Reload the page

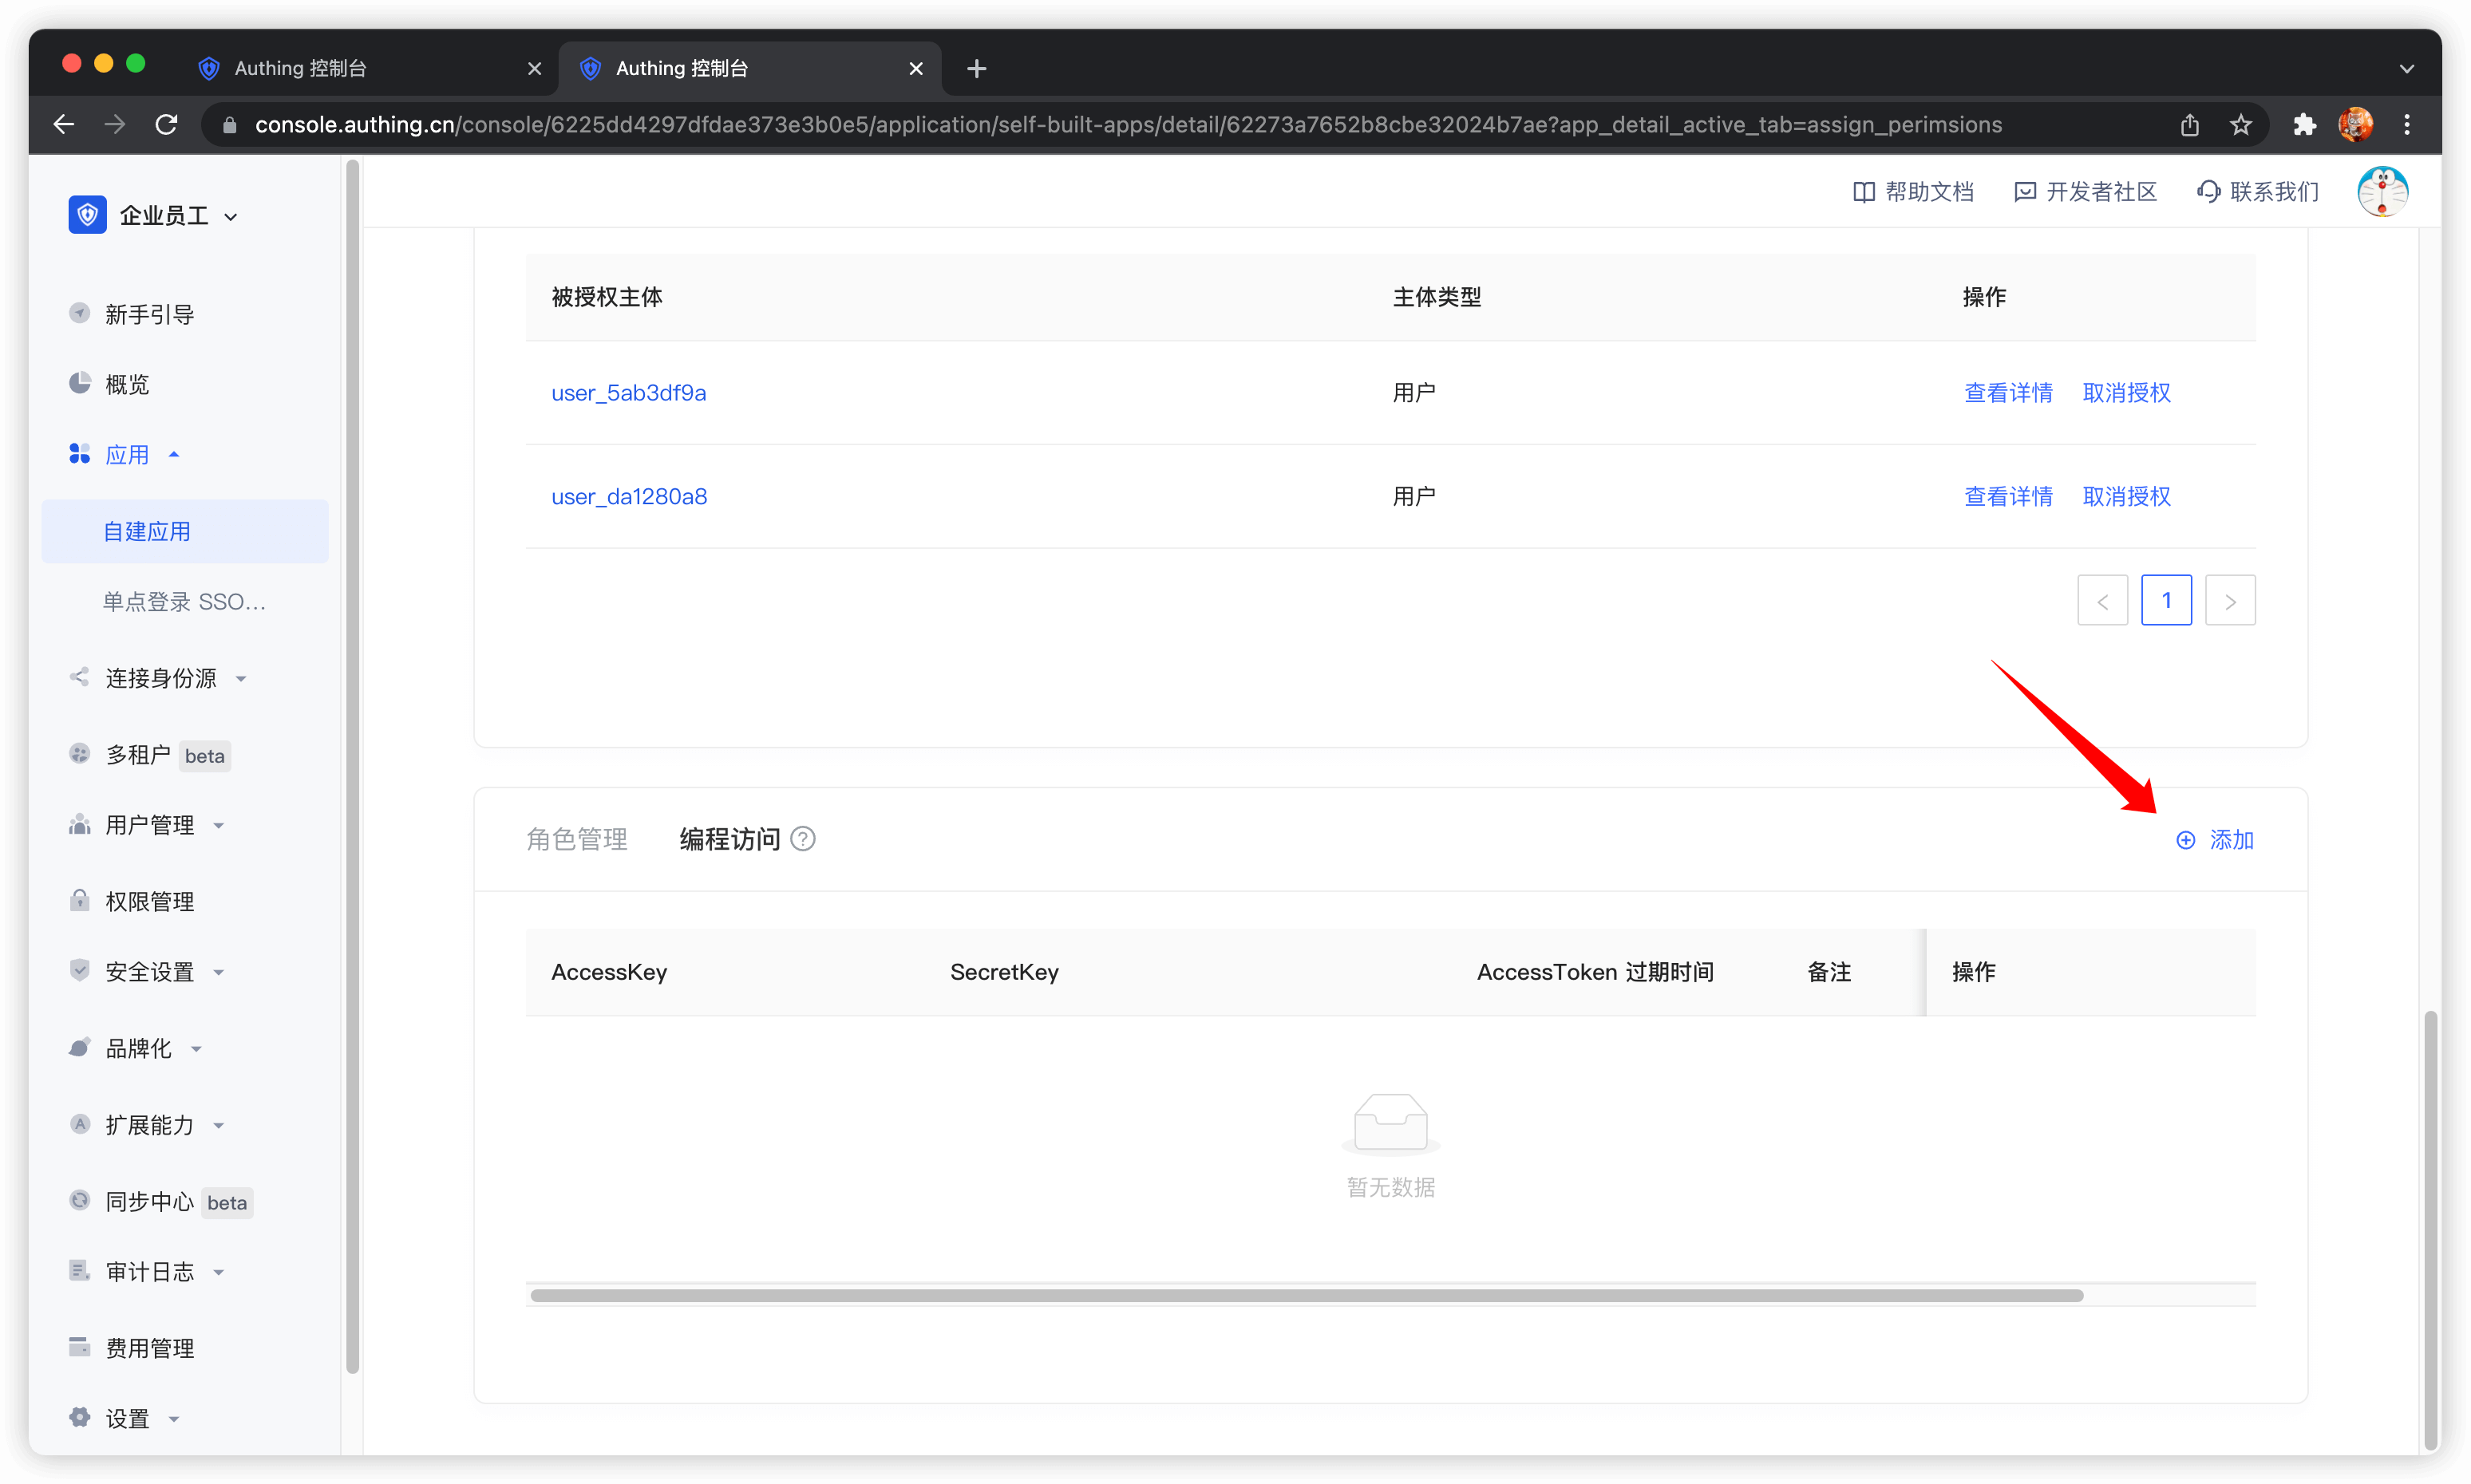tap(167, 125)
